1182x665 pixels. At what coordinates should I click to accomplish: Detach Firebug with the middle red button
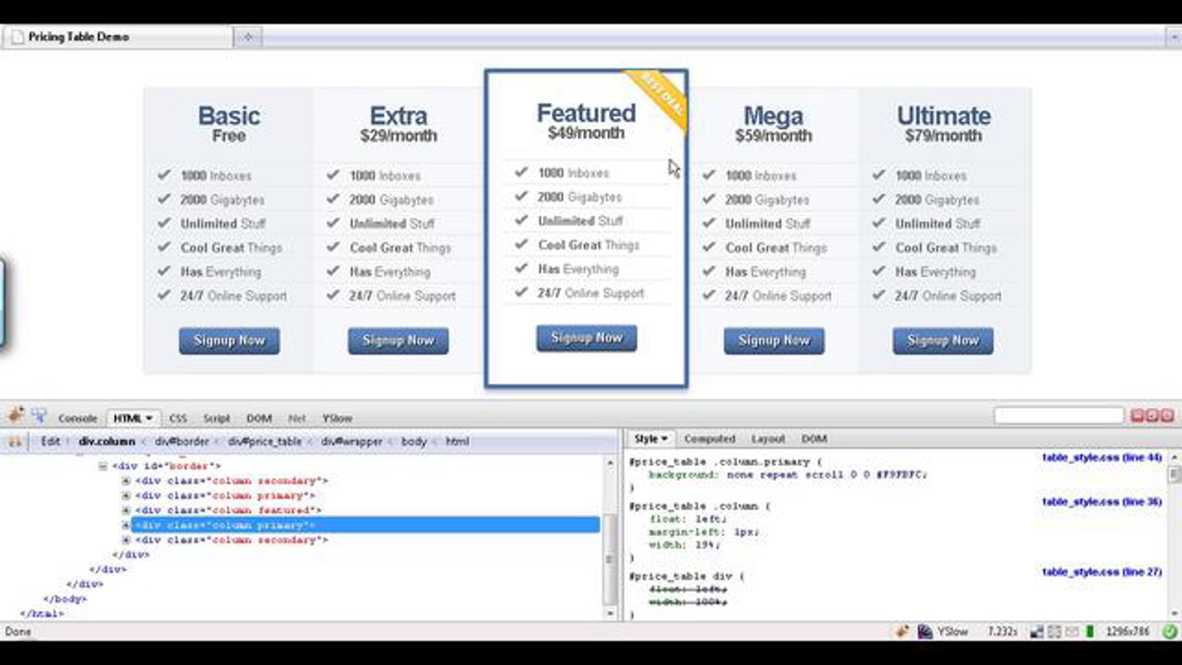[x=1152, y=416]
